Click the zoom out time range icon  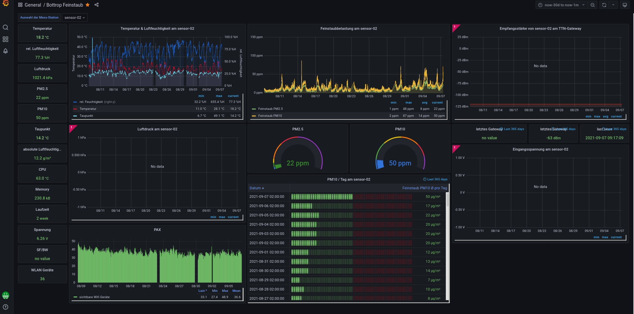[593, 5]
